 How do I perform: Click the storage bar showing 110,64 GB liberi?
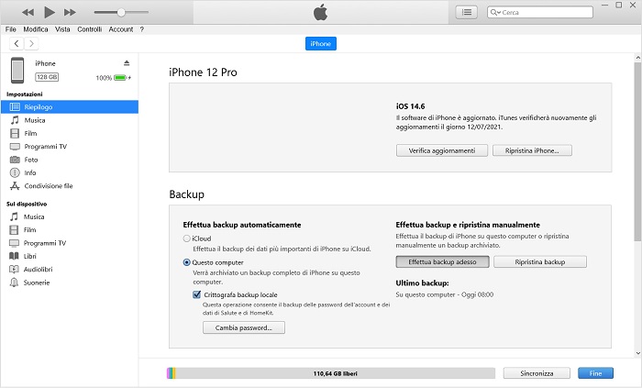(331, 373)
